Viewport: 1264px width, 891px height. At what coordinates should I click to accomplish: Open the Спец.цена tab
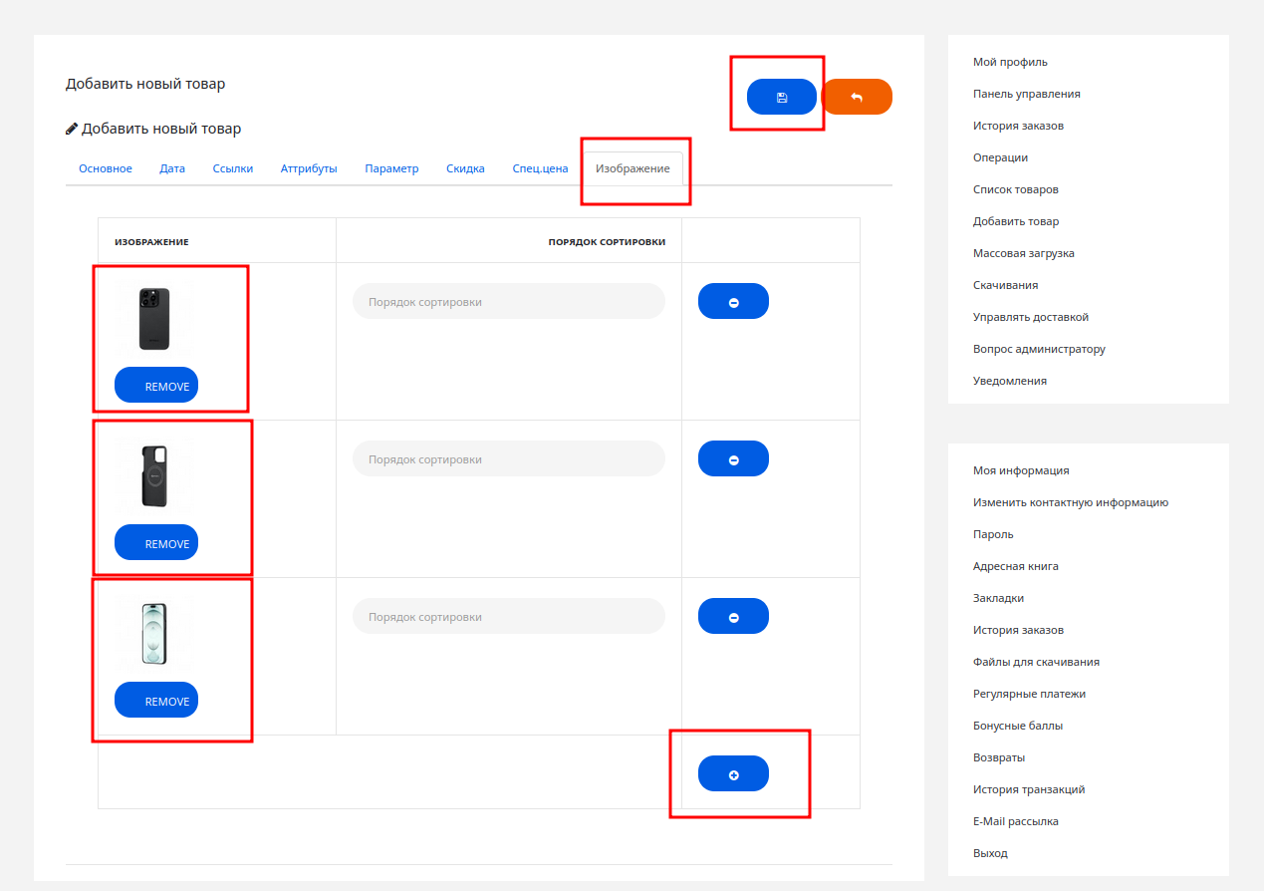point(540,168)
